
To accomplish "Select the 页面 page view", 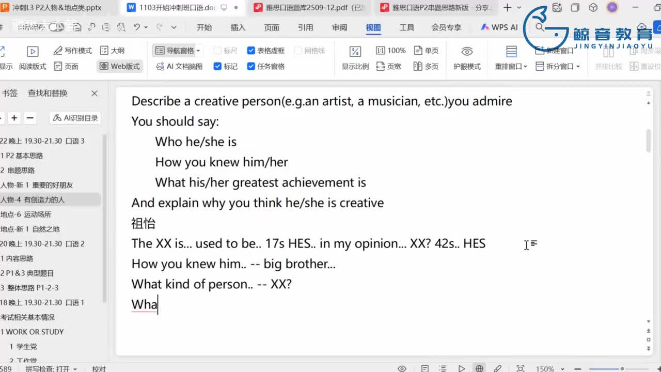I will (x=66, y=66).
